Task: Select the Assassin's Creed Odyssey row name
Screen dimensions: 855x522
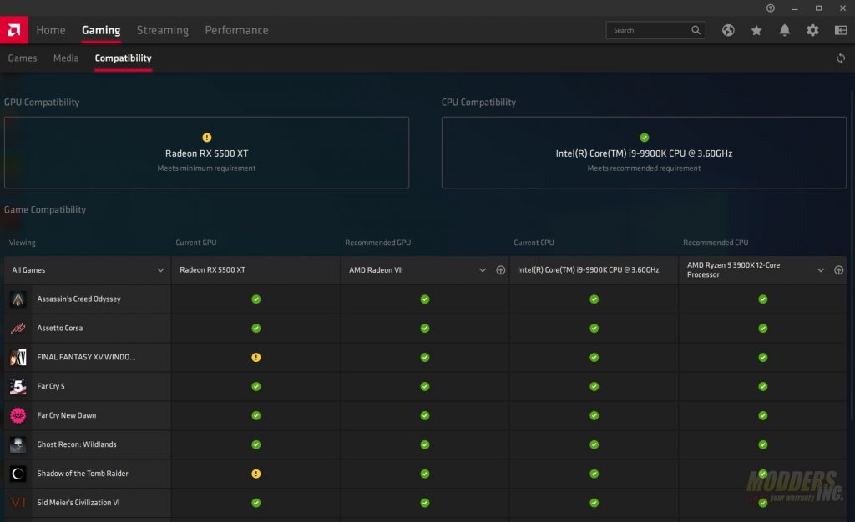Action: point(79,299)
